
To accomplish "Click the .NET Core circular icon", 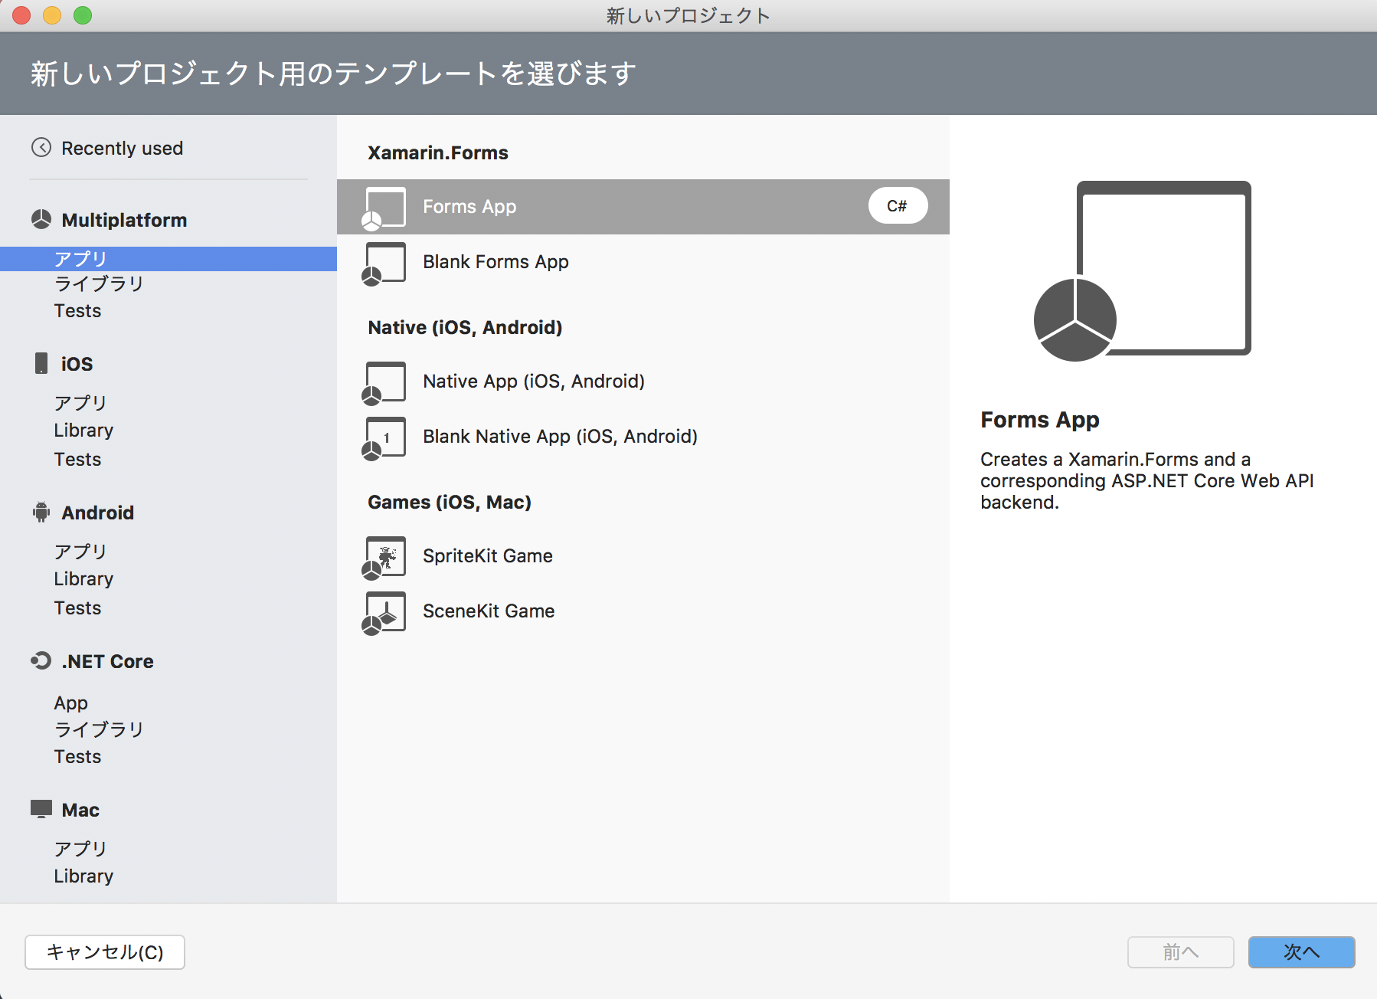I will click(40, 660).
